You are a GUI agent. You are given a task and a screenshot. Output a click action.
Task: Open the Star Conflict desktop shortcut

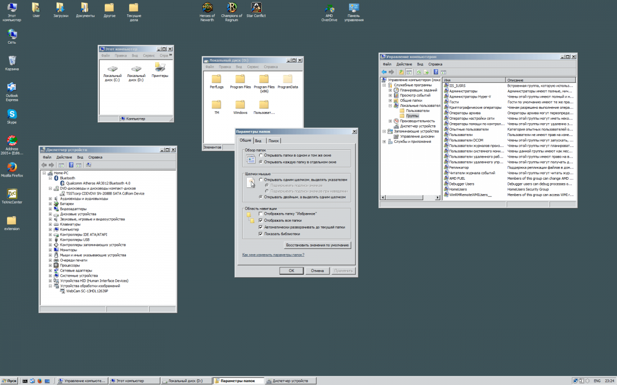click(256, 8)
